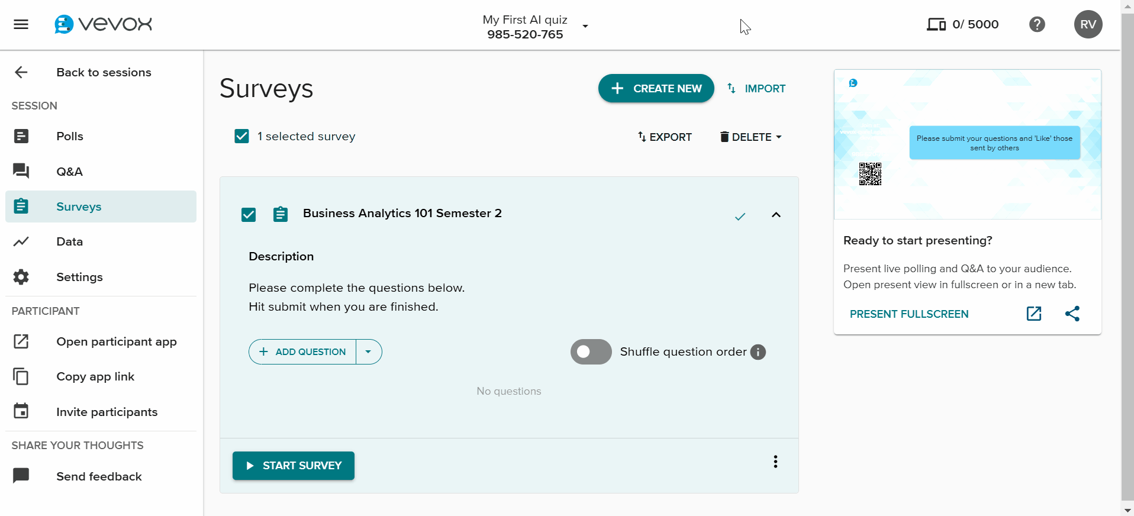The width and height of the screenshot is (1134, 516).
Task: Open the DELETE dropdown
Action: [750, 137]
